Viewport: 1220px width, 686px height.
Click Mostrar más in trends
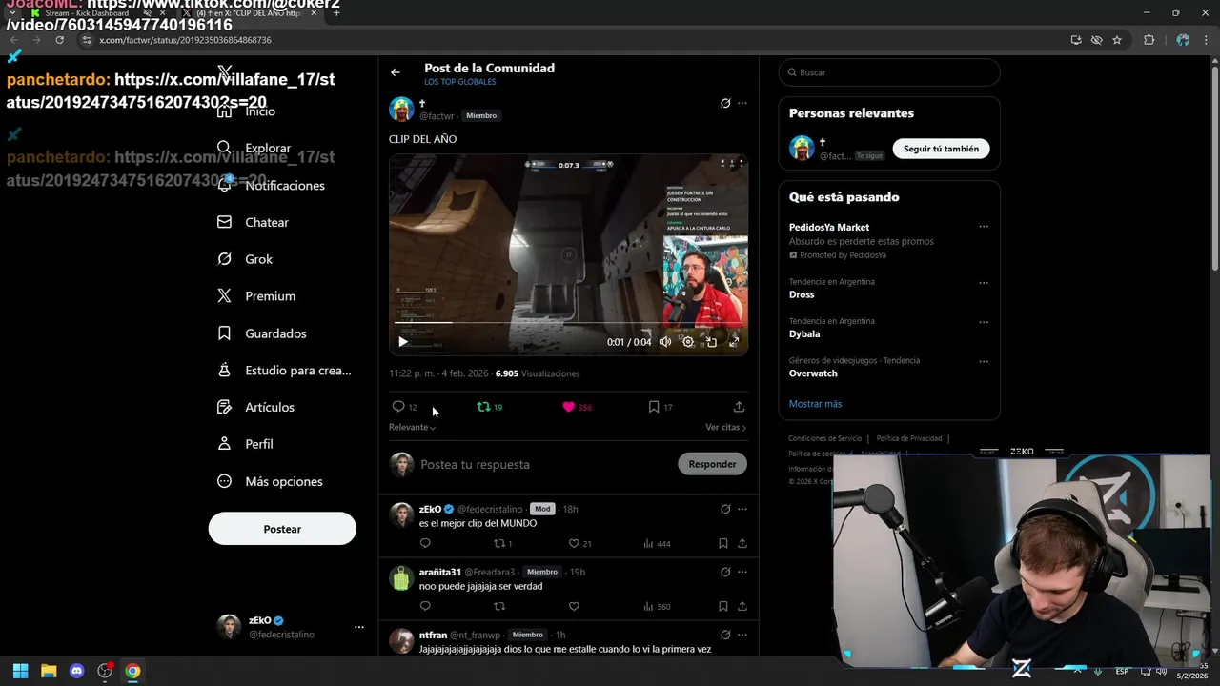[815, 404]
